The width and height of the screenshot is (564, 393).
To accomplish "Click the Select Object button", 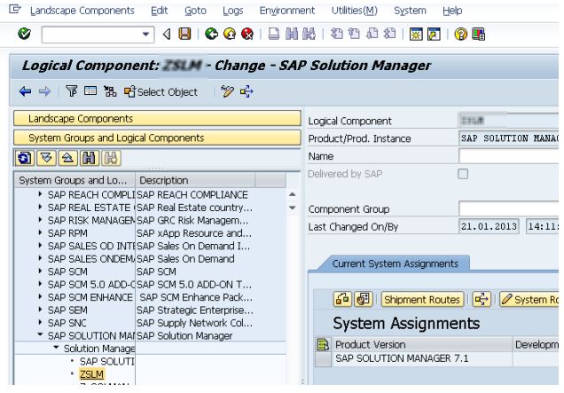I will point(161,91).
